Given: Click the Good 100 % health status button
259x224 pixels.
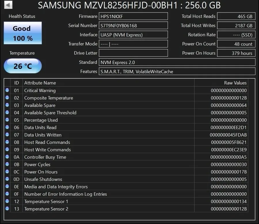Looking at the screenshot, I should point(23,33).
